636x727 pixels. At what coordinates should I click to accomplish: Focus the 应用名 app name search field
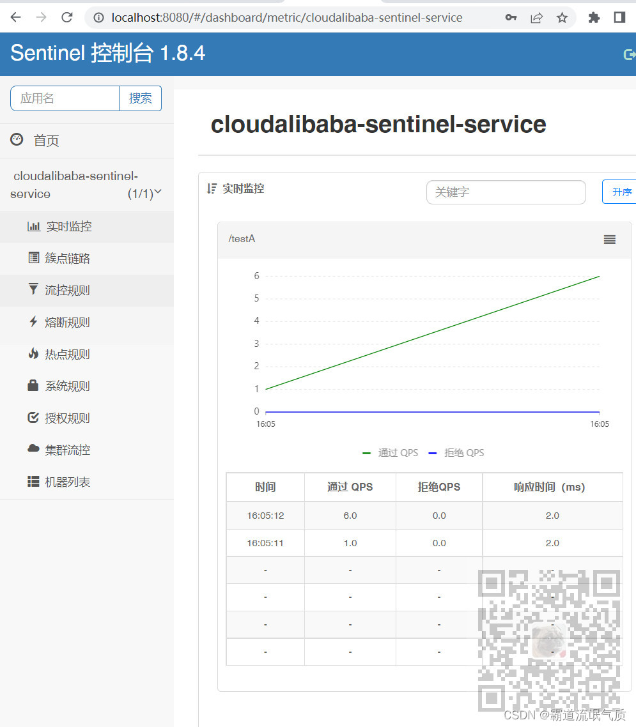65,98
